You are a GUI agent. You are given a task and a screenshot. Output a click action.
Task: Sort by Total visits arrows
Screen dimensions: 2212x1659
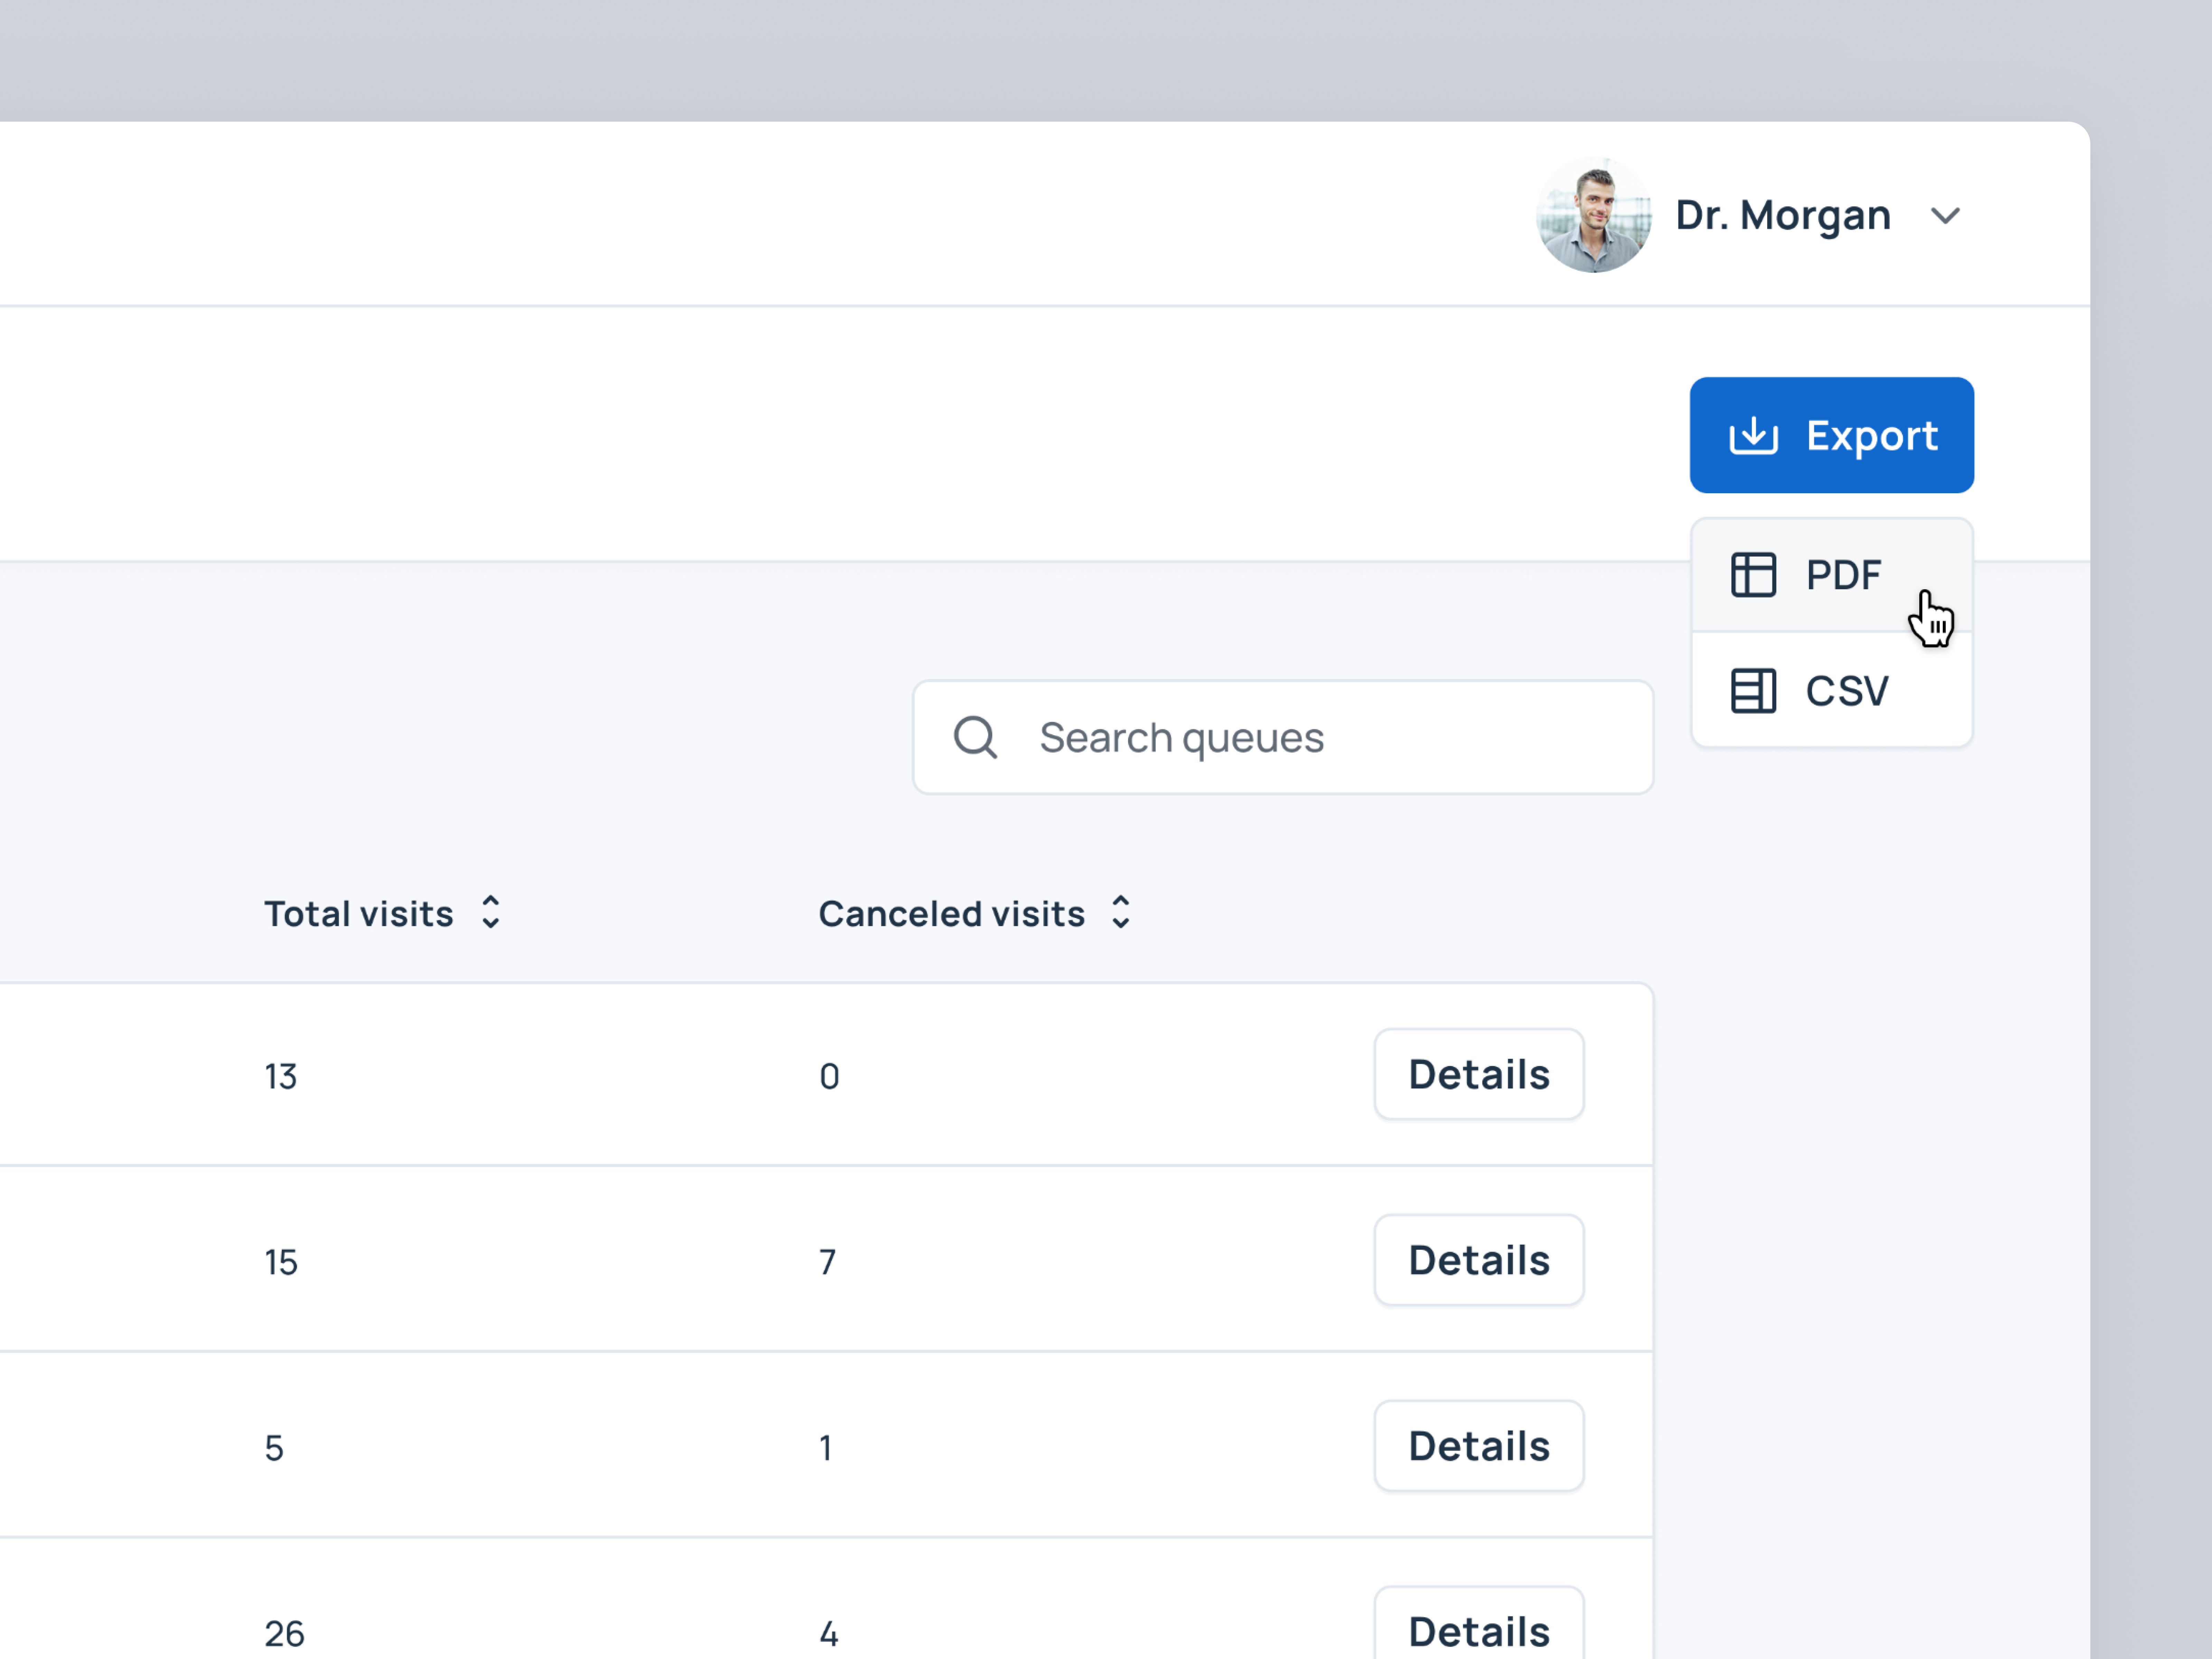click(x=490, y=912)
